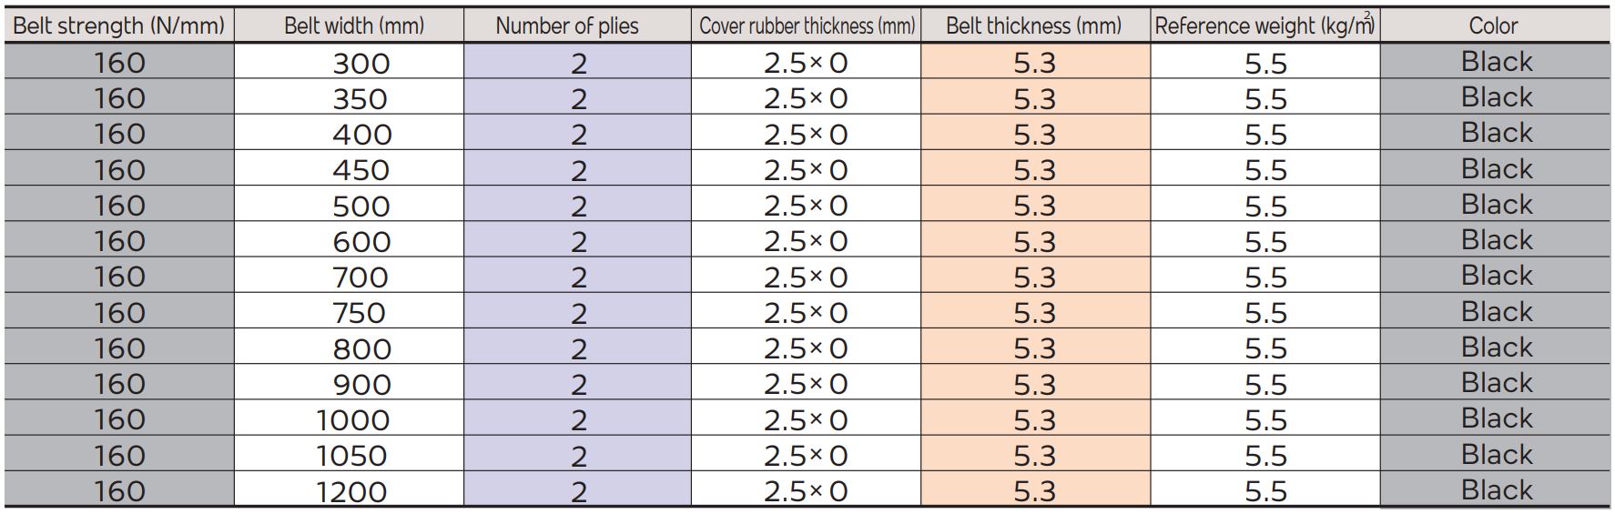Click the Belt strength (N/mm) column header
Viewport: 1615px width, 514px height.
coord(119,25)
